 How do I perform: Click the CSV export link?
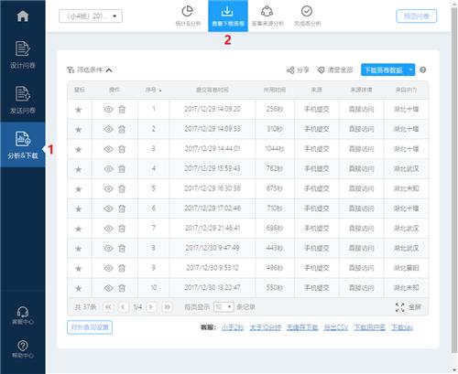click(336, 327)
